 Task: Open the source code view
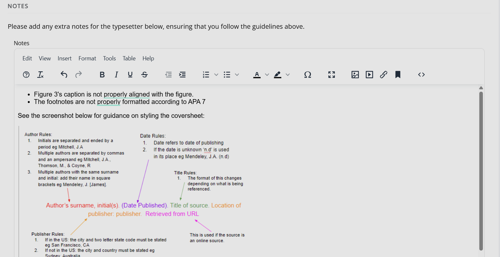(421, 75)
